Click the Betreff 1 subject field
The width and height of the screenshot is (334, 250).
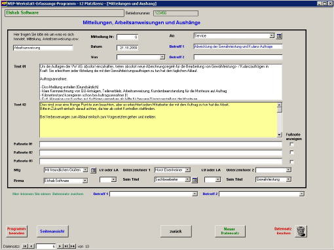[x=238, y=46]
